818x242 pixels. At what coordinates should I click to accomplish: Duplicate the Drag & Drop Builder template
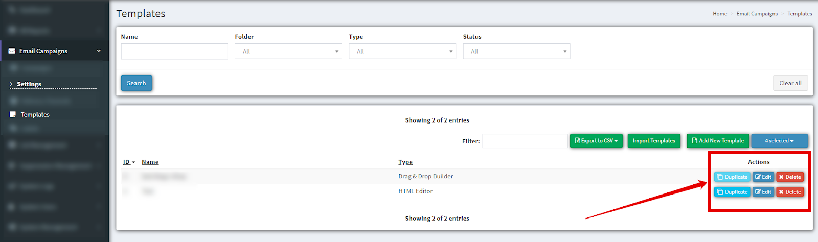point(732,177)
